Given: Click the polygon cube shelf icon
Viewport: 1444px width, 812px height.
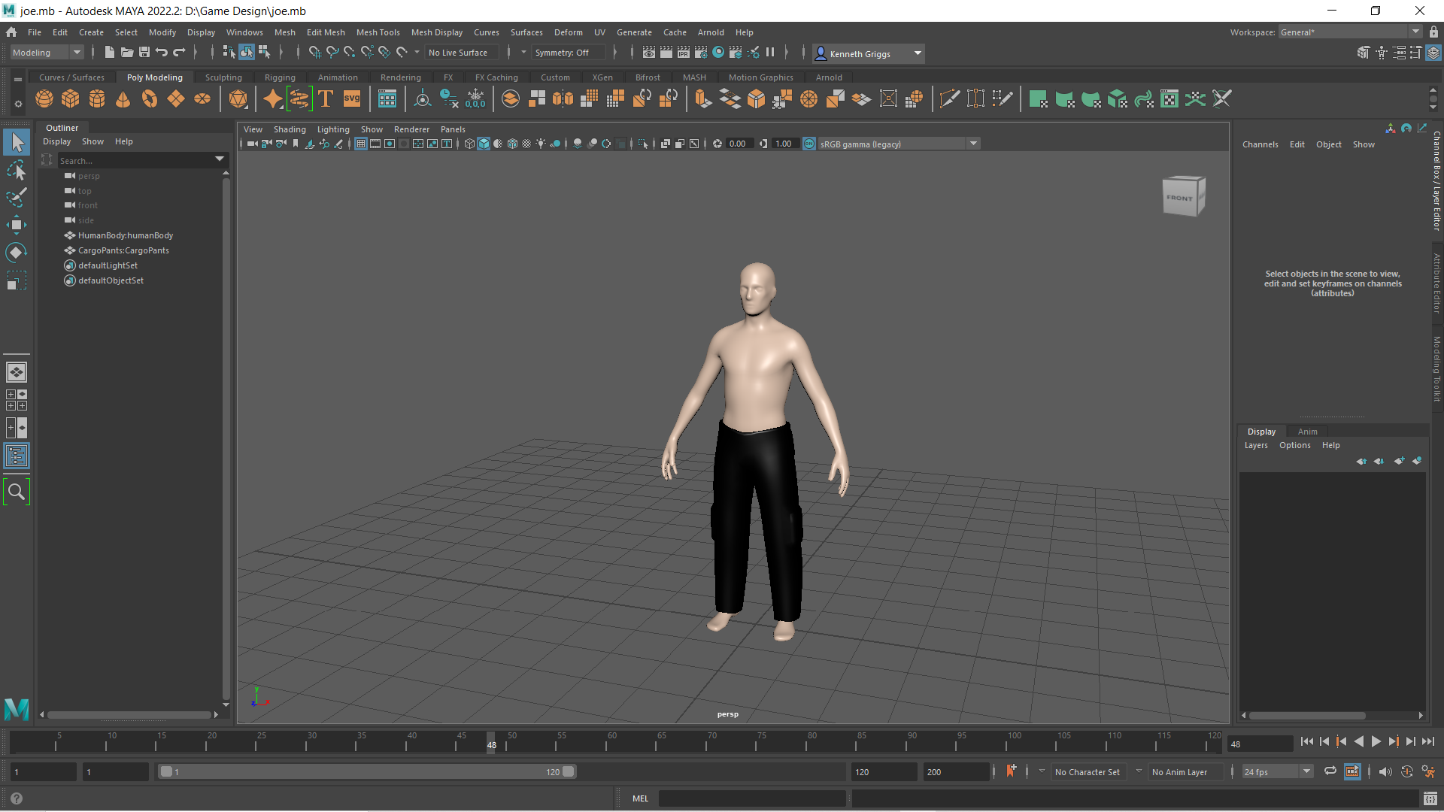Looking at the screenshot, I should coord(71,98).
